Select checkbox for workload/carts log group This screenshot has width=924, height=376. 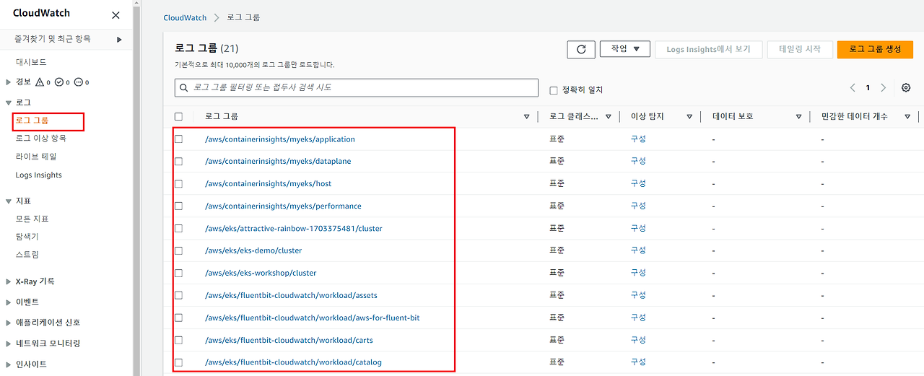tap(179, 340)
